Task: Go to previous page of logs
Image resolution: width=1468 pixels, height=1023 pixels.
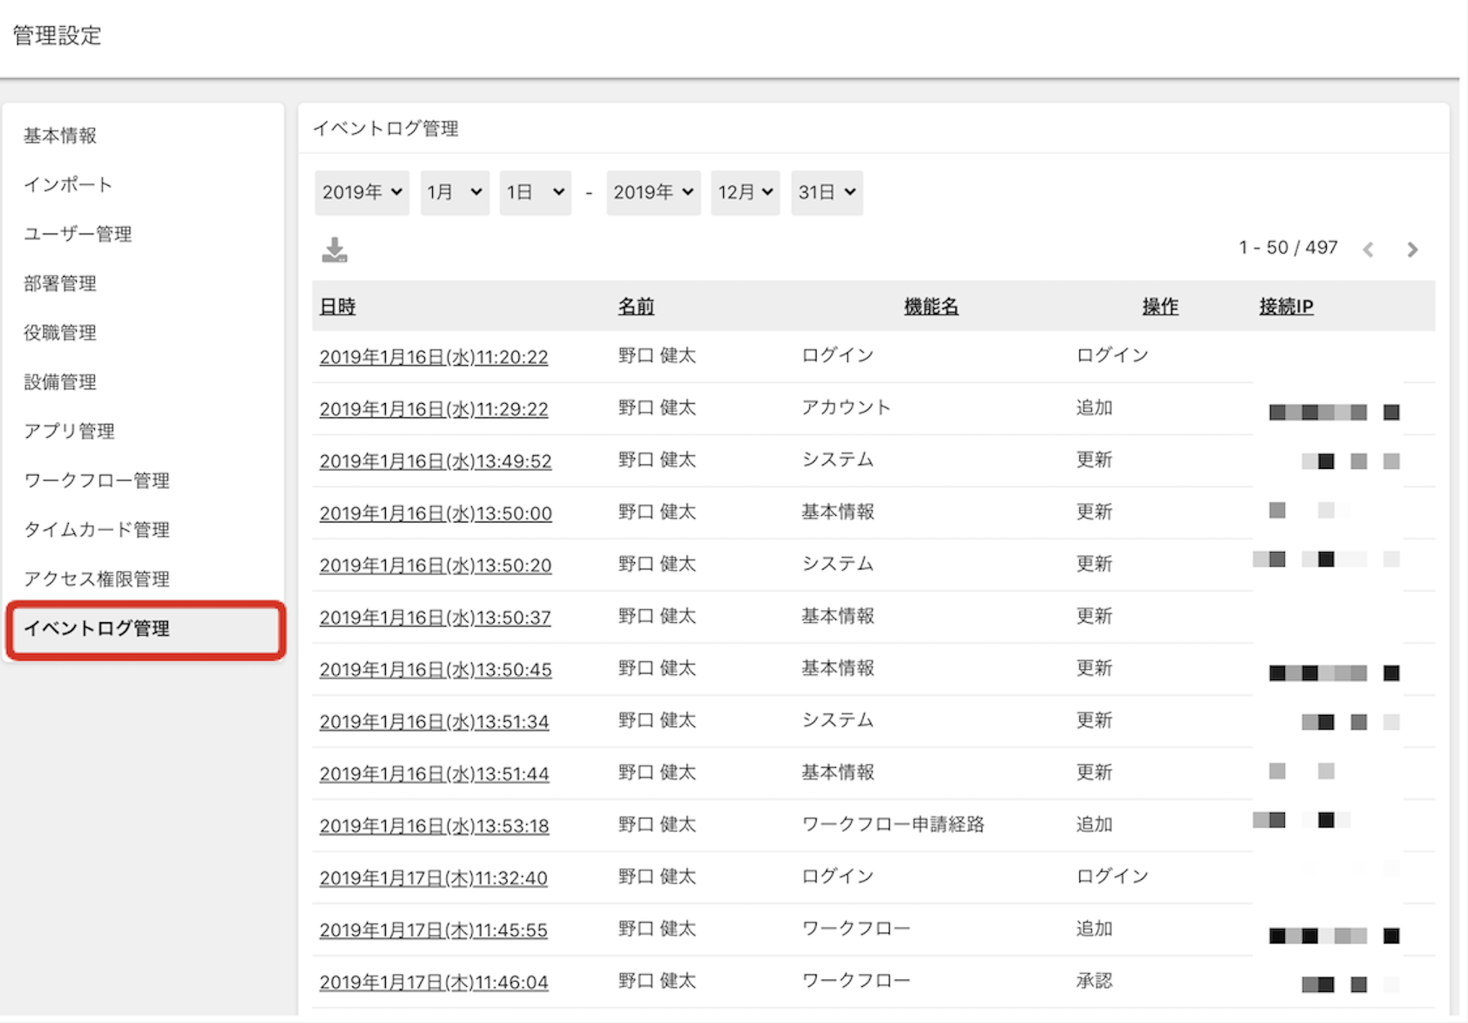Action: click(1367, 250)
